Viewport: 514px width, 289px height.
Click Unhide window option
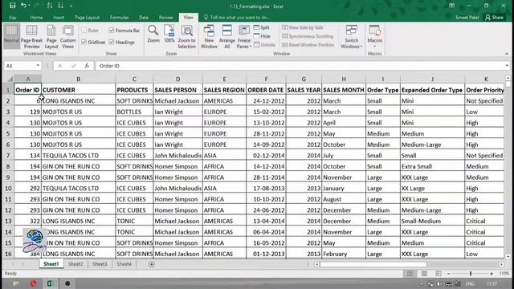264,45
